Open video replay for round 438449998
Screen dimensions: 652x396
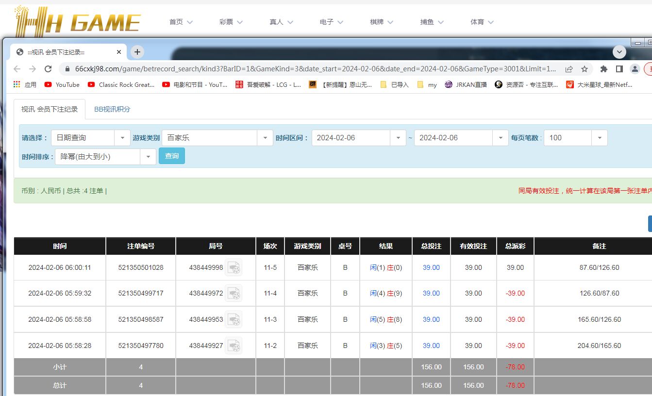(234, 267)
